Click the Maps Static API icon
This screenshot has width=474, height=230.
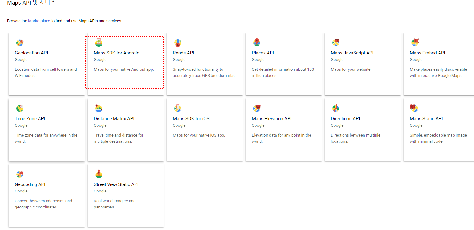[414, 108]
